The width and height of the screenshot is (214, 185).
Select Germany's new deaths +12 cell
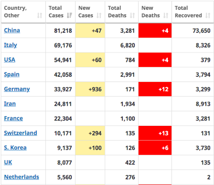point(155,89)
